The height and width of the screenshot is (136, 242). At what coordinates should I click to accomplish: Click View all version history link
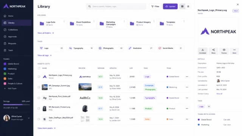tap(219, 94)
